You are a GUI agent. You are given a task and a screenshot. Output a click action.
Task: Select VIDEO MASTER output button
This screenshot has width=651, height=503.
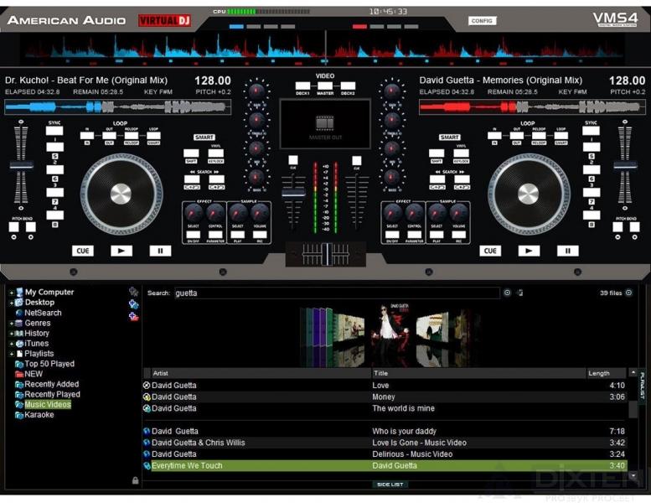point(325,86)
